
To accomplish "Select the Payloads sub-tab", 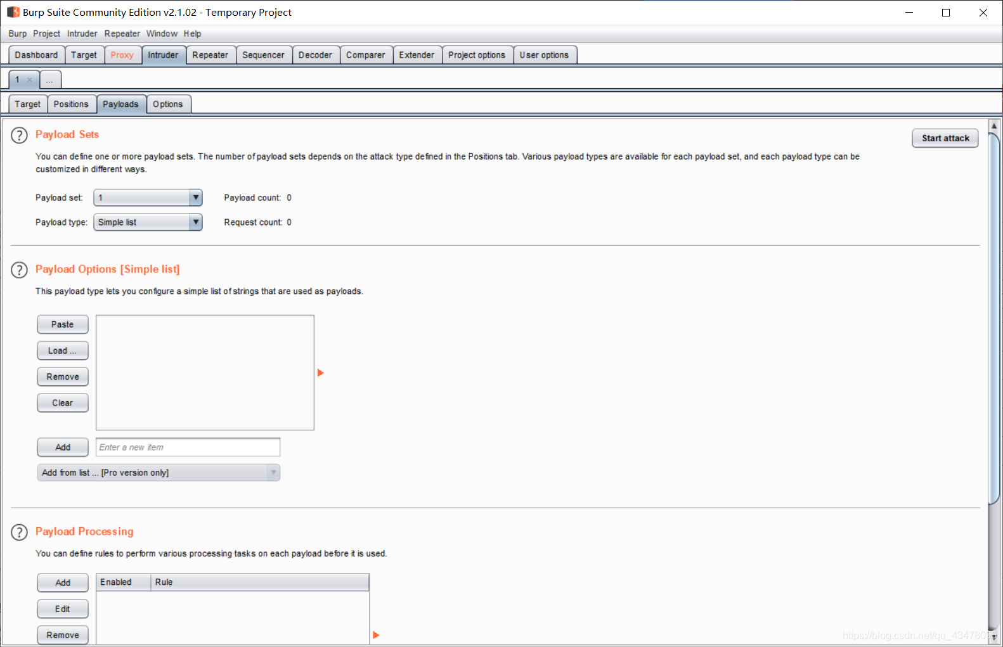I will tap(121, 104).
